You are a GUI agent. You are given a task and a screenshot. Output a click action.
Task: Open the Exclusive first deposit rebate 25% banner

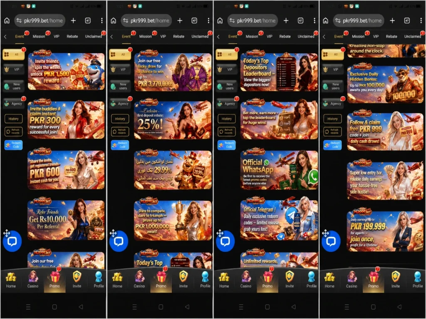pyautogui.click(x=173, y=119)
